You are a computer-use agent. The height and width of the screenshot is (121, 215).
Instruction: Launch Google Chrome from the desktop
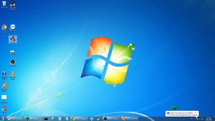(4, 29)
